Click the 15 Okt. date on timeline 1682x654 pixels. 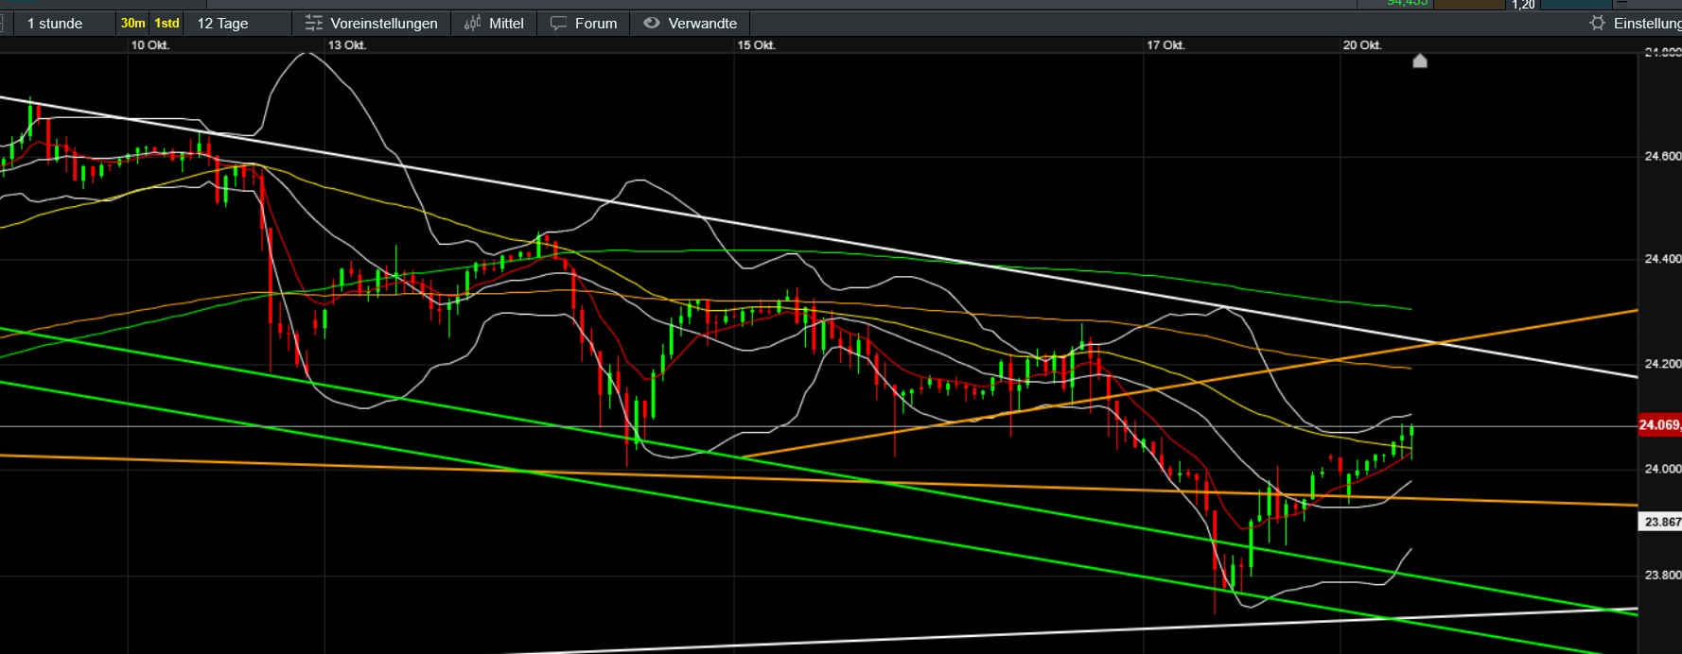coord(756,45)
